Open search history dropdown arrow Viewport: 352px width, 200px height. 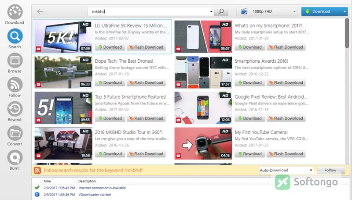coord(211,11)
